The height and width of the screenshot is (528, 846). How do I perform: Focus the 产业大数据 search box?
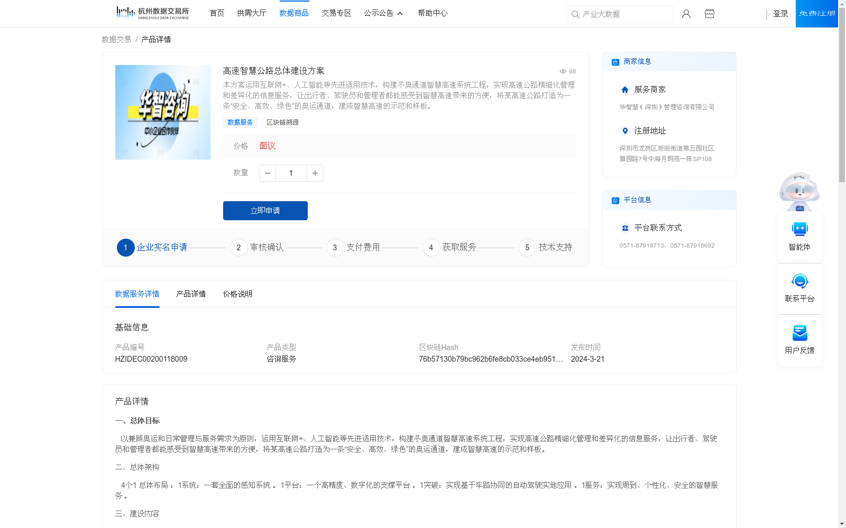tap(620, 14)
